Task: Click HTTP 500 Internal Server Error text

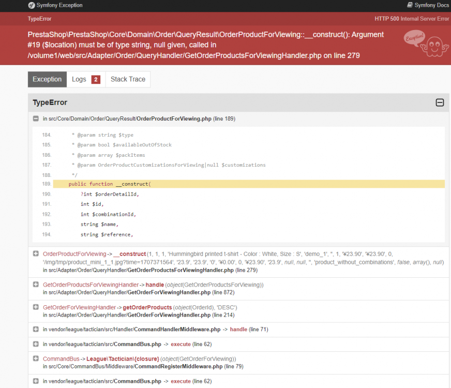Action: [x=412, y=19]
